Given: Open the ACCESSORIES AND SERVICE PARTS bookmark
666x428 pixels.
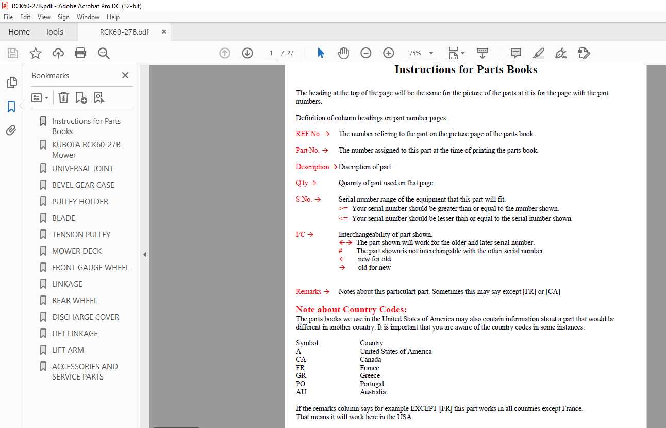Looking at the screenshot, I should [85, 371].
